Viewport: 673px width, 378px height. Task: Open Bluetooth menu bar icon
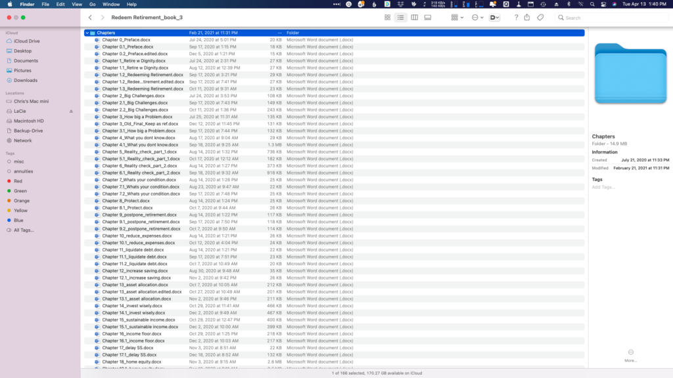click(x=569, y=5)
